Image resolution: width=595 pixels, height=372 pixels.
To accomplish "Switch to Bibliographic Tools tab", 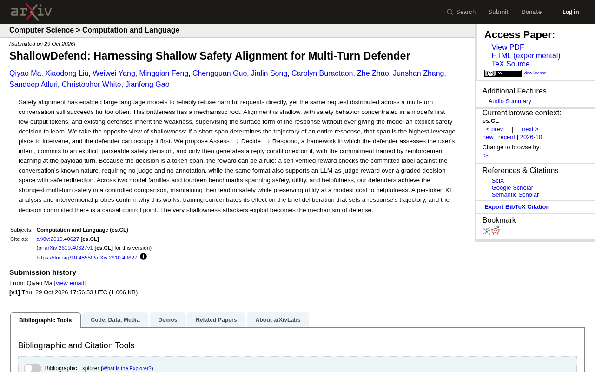I will point(46,320).
